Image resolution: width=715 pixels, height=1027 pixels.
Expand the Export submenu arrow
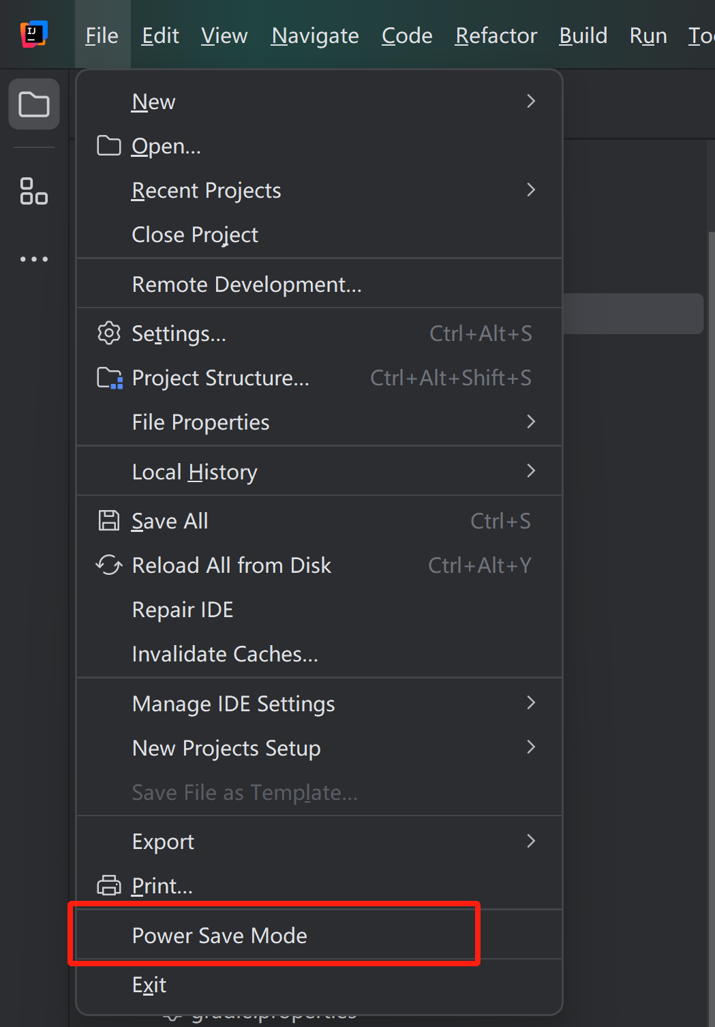531,842
